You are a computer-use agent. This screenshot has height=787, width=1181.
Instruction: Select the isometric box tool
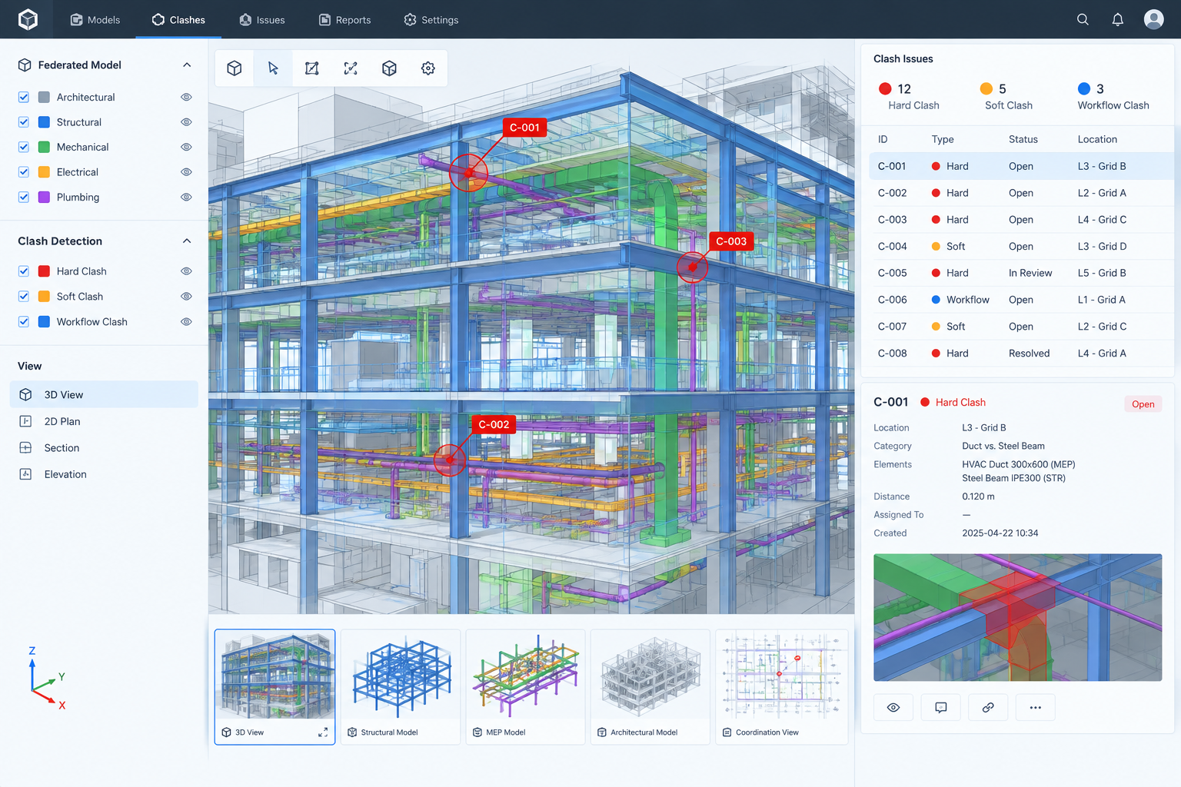(x=389, y=68)
